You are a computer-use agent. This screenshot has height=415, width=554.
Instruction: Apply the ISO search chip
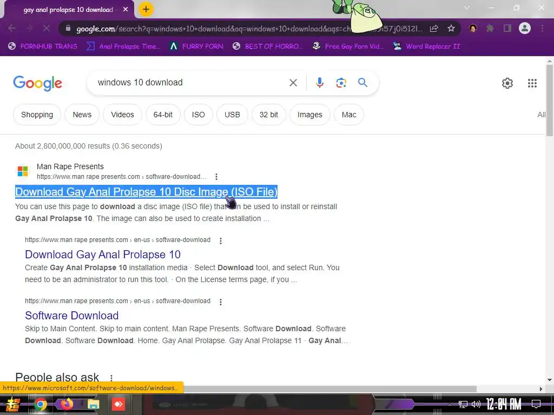coord(198,115)
